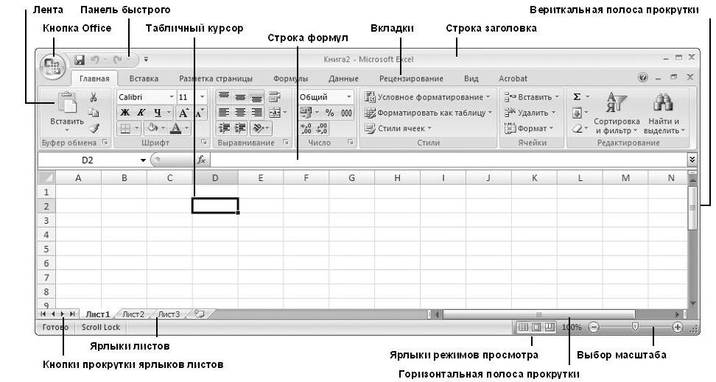Decrease the cell indent
The image size is (716, 382).
click(x=224, y=128)
